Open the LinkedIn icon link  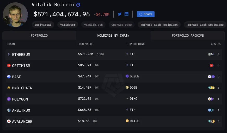pyautogui.click(x=126, y=14)
